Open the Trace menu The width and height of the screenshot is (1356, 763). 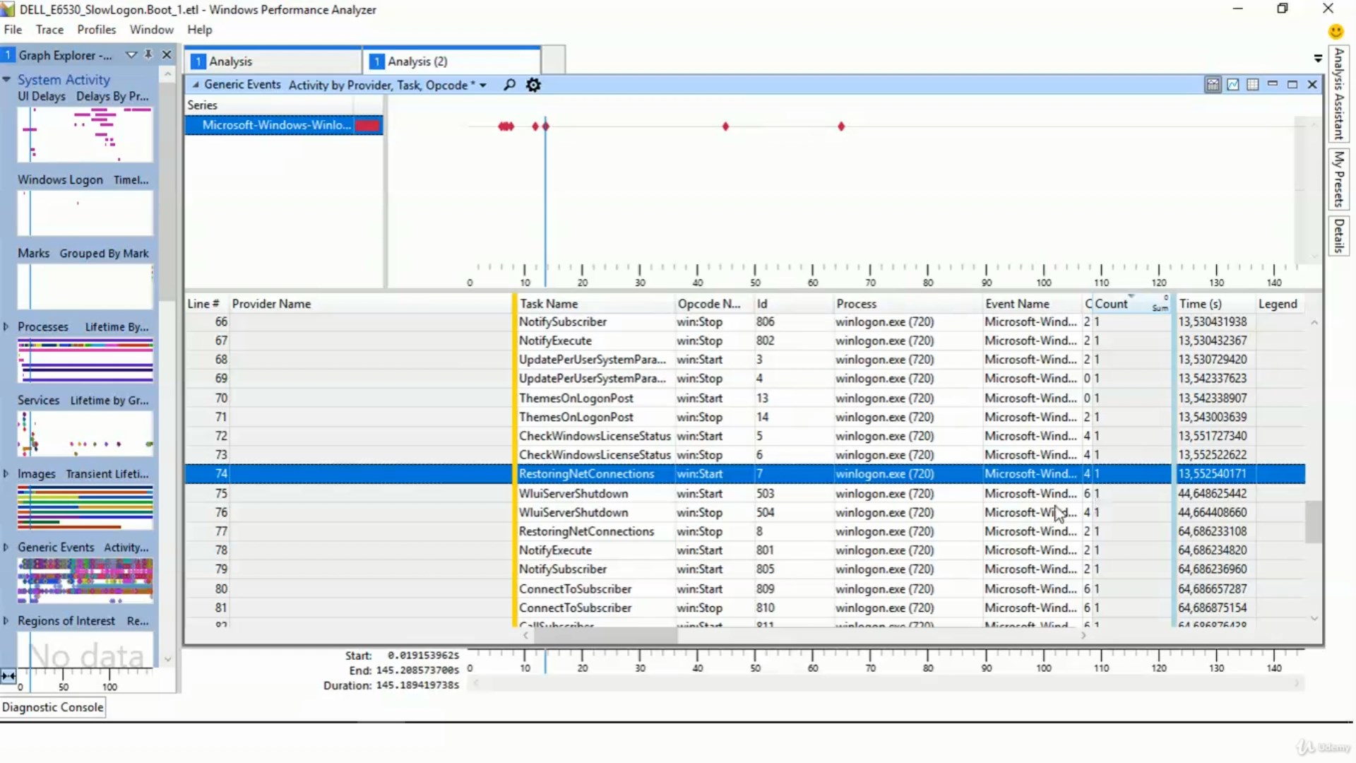[49, 30]
